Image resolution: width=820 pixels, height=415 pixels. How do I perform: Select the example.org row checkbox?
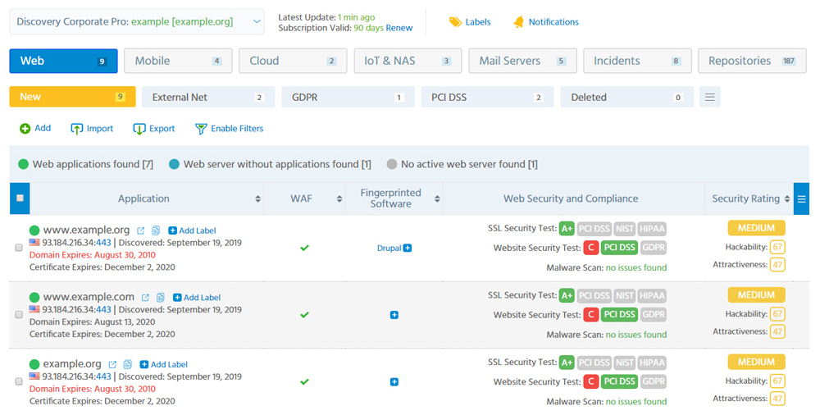click(x=19, y=381)
